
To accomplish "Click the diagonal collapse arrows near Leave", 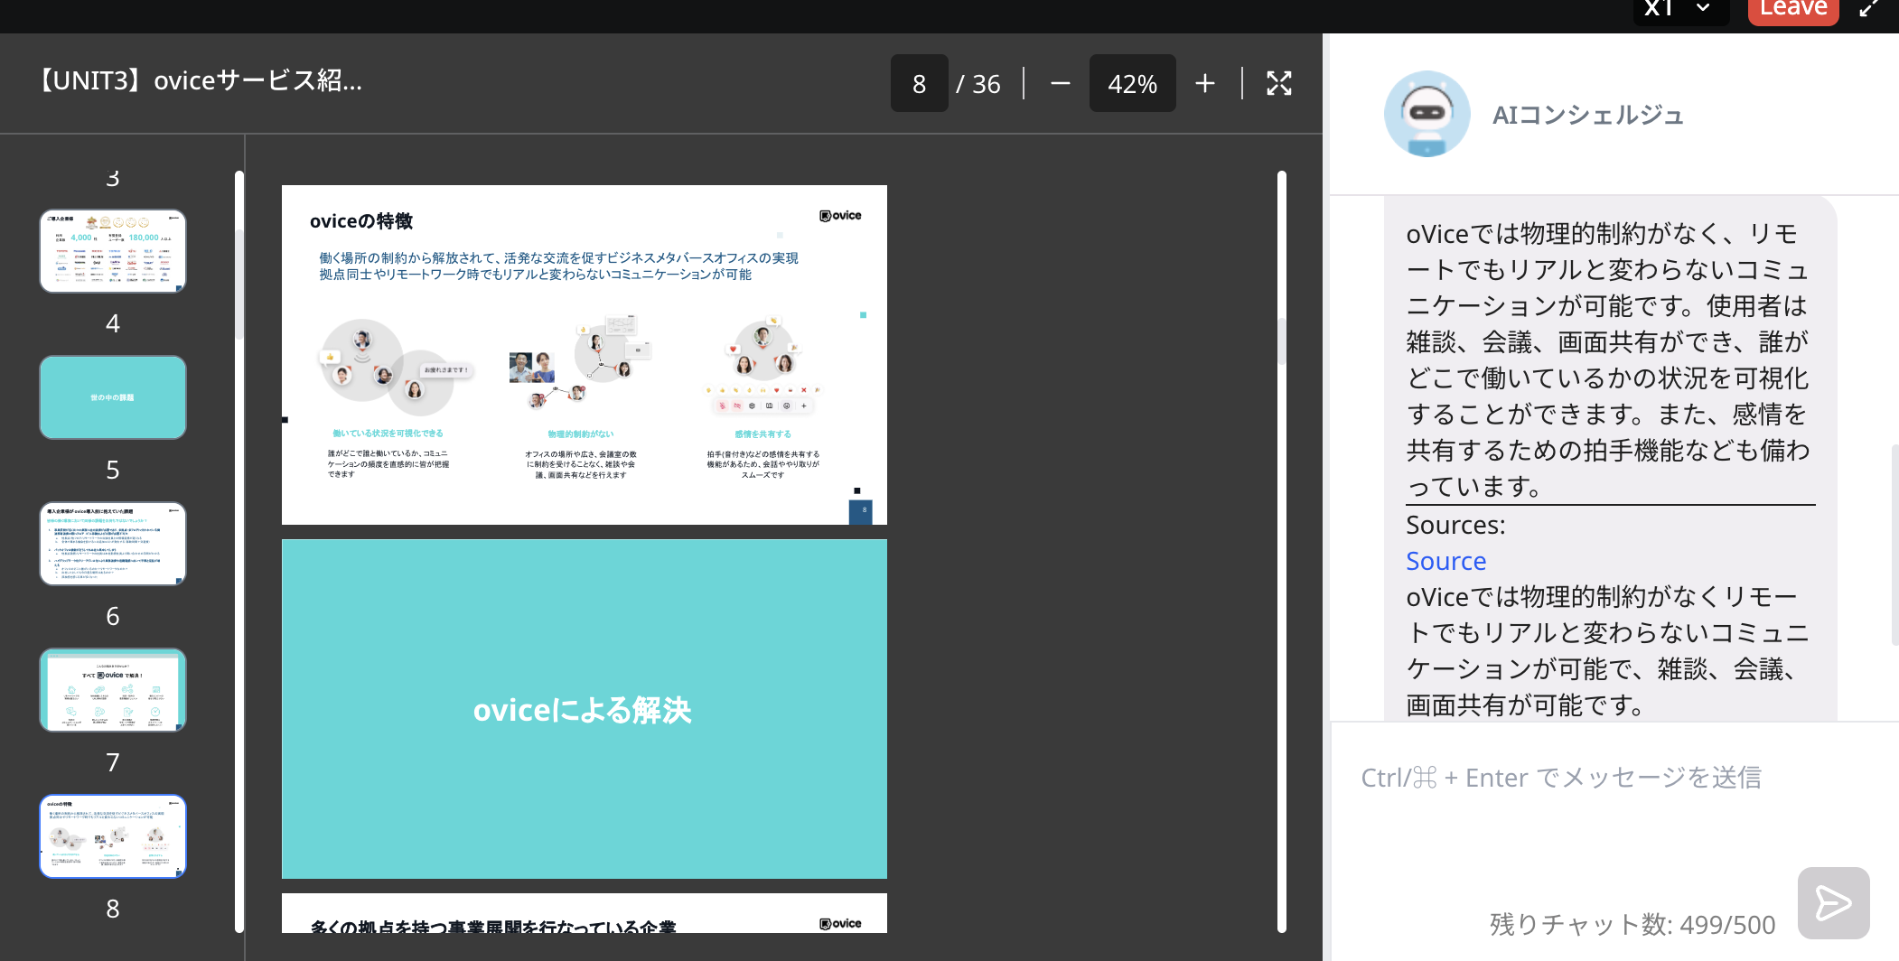I will pyautogui.click(x=1870, y=9).
